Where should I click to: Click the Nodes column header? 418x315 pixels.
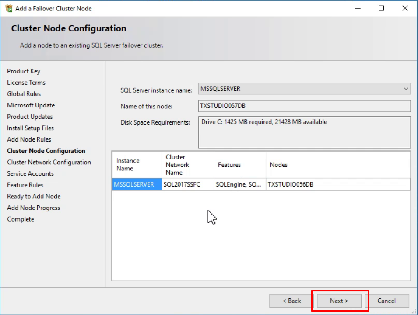[x=338, y=165]
